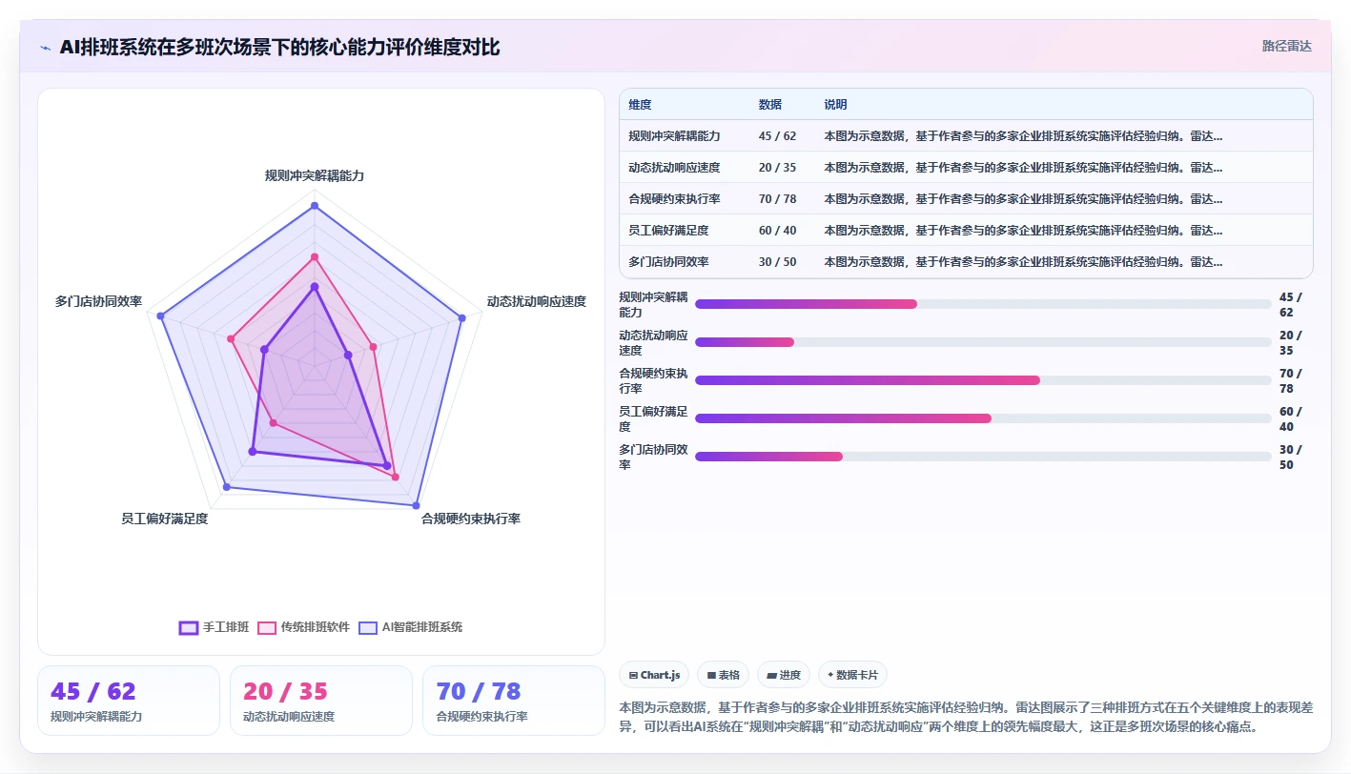This screenshot has height=774, width=1351.
Task: Click the 60 / 40 value in the table
Action: pos(777,231)
